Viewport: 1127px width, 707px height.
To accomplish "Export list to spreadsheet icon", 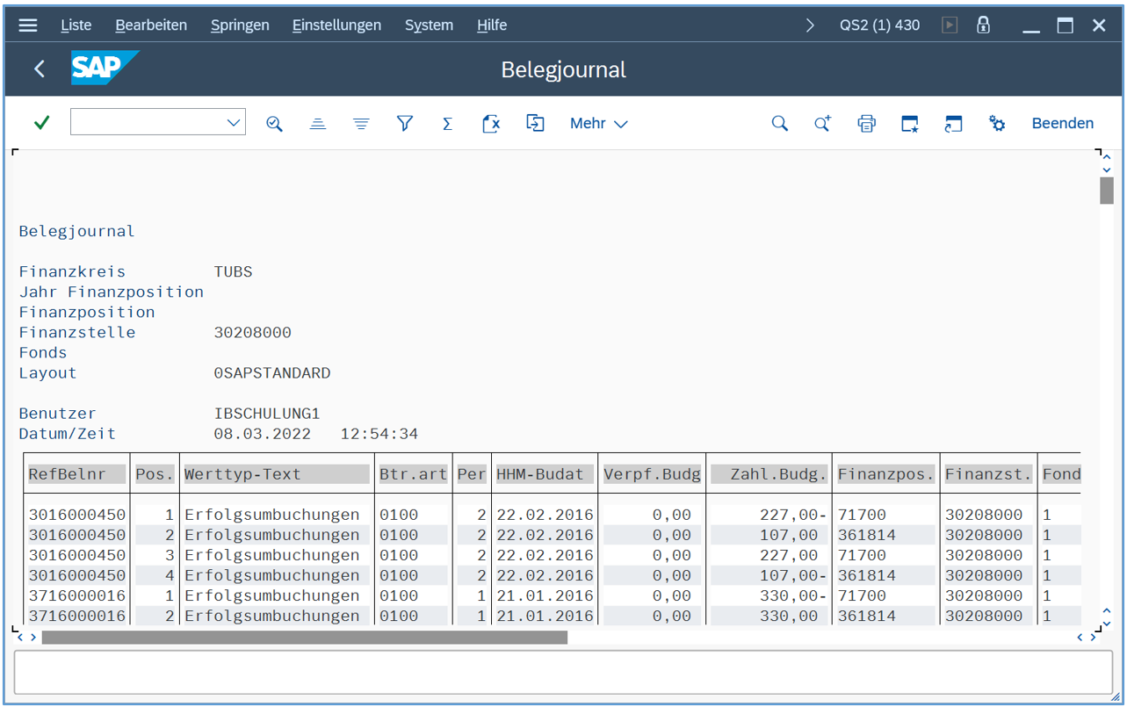I will coord(491,124).
